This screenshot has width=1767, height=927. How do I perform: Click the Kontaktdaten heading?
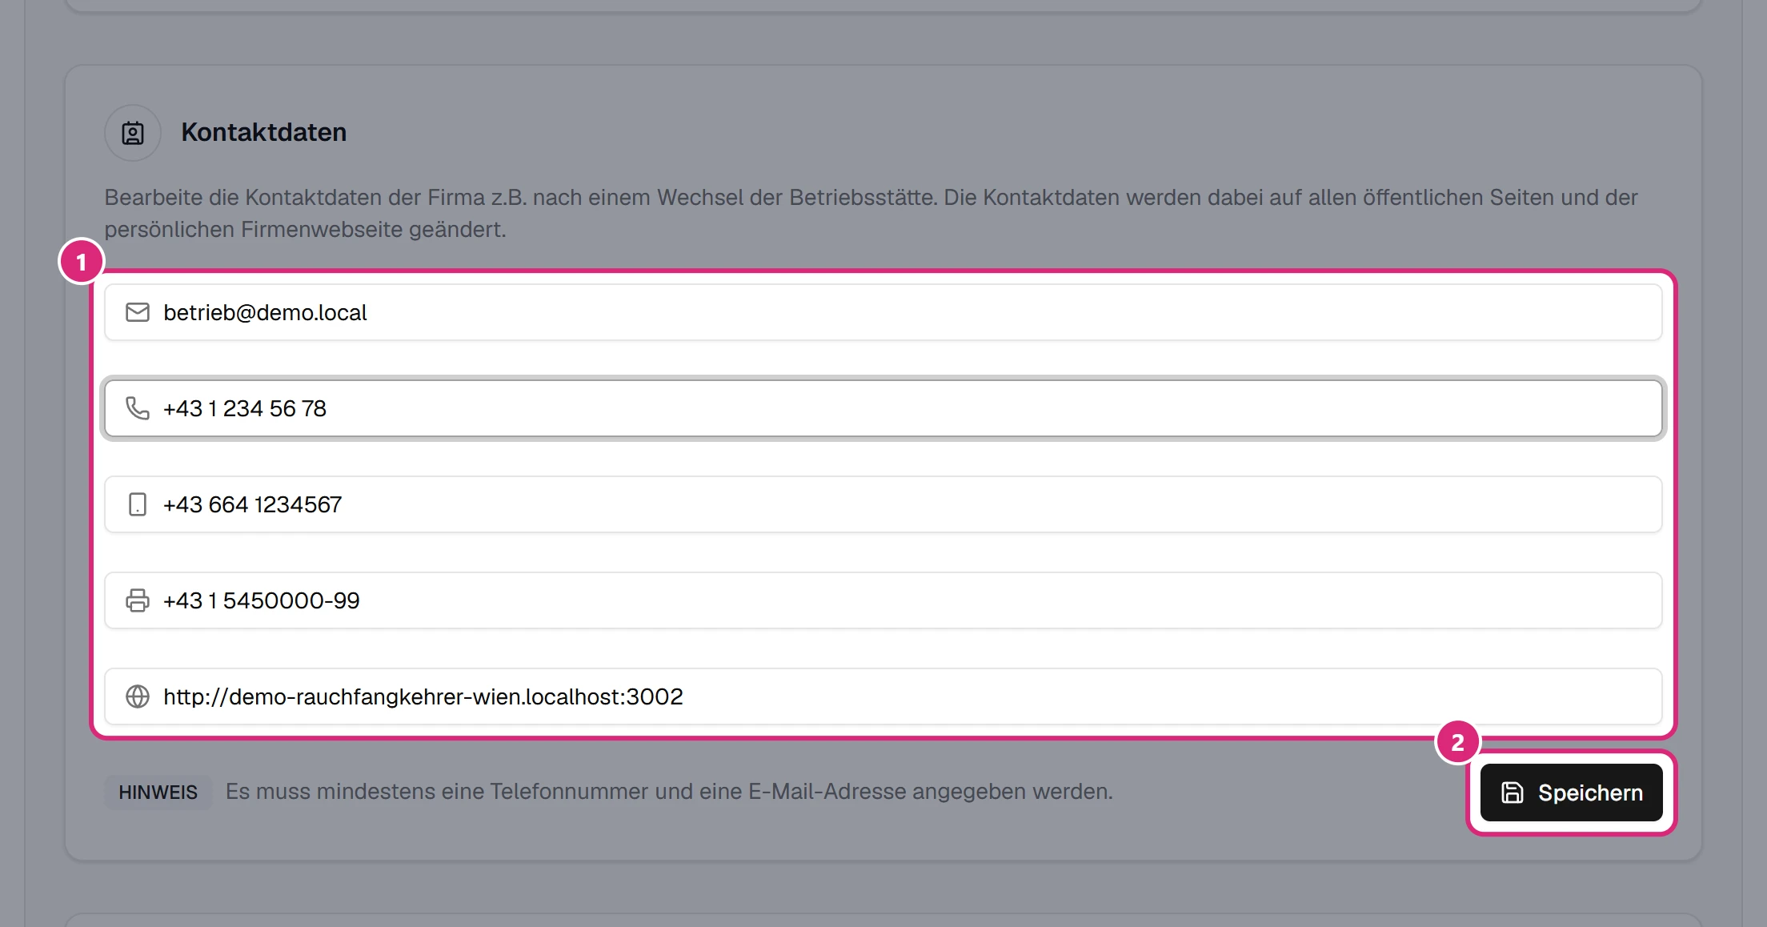pyautogui.click(x=264, y=132)
